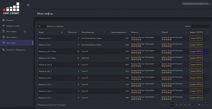Rate foreman stars in Юрша ул, 64, 8 row
The height and width of the screenshot is (109, 212).
(167, 66)
